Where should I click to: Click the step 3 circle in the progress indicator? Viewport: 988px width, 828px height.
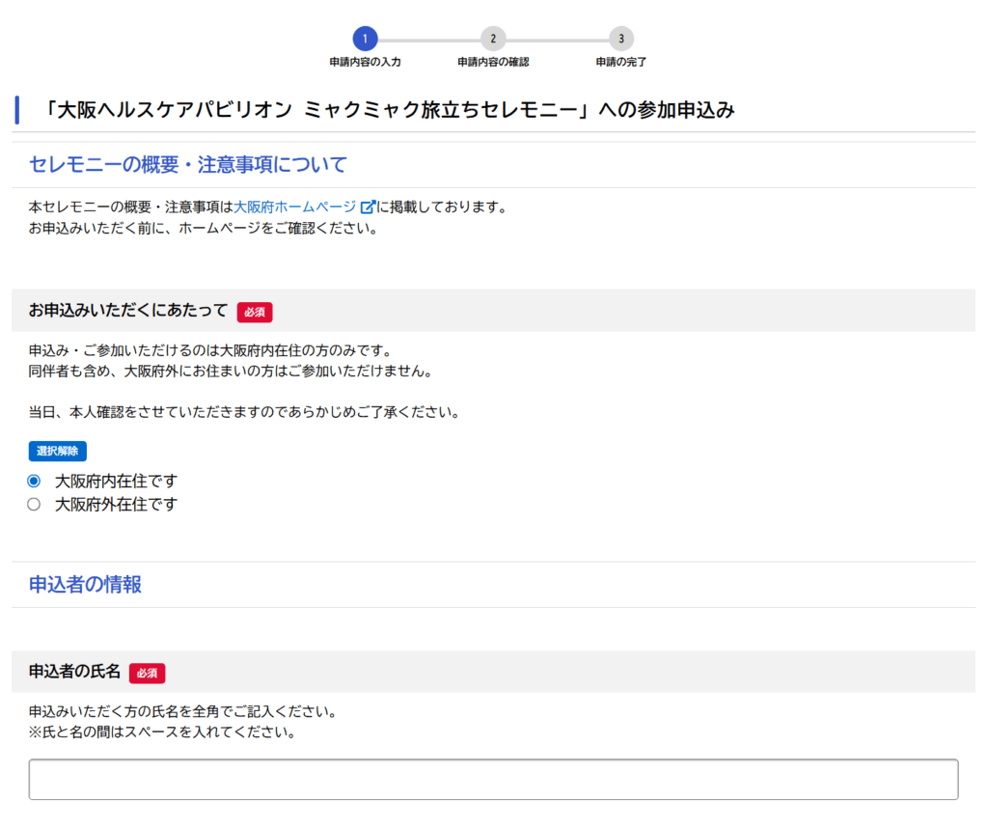point(621,39)
